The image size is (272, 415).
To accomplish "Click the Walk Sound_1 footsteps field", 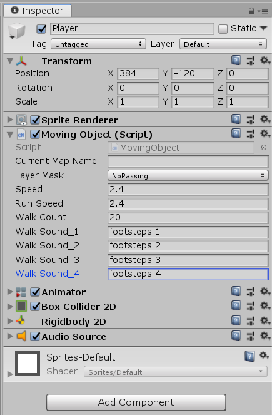I will click(188, 232).
